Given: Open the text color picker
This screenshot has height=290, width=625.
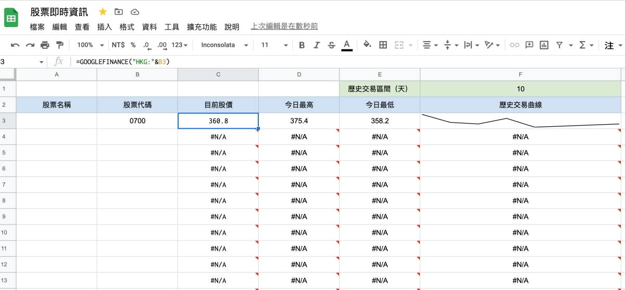Looking at the screenshot, I should click(347, 45).
